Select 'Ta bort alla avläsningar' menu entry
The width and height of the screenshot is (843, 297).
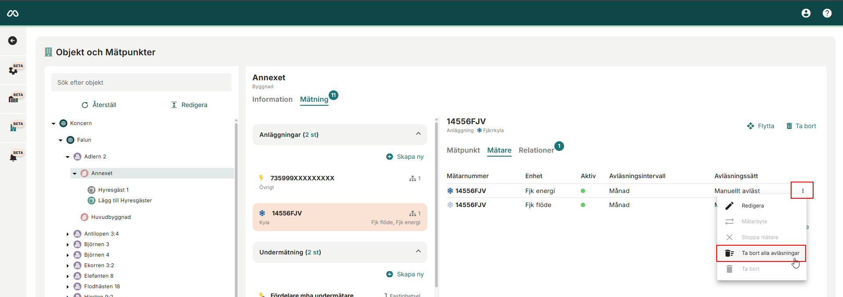click(x=770, y=253)
